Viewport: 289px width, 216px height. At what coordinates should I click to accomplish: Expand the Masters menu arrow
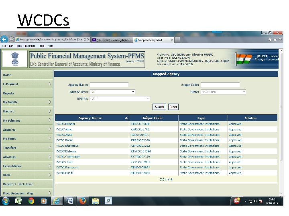tap(50, 111)
